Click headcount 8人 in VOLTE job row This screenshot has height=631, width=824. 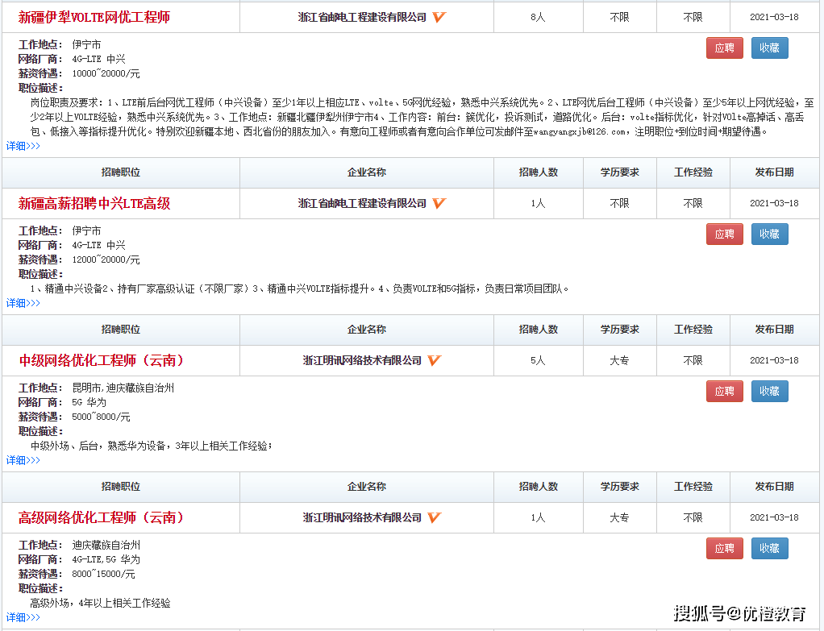pos(538,18)
